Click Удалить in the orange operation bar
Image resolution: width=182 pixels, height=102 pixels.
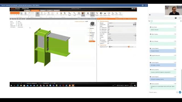coord(135,19)
